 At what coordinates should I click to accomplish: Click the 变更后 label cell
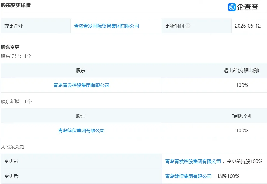pyautogui.click(x=81, y=176)
